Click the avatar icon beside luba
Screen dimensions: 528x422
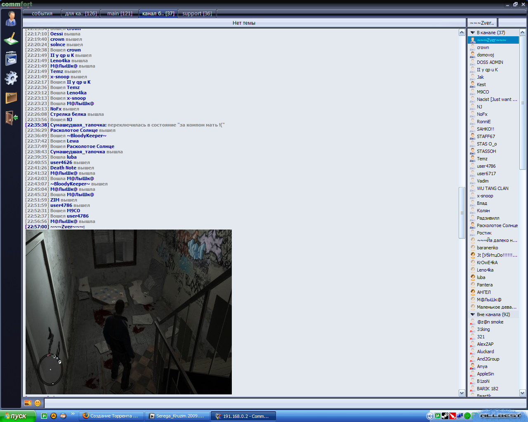[473, 277]
